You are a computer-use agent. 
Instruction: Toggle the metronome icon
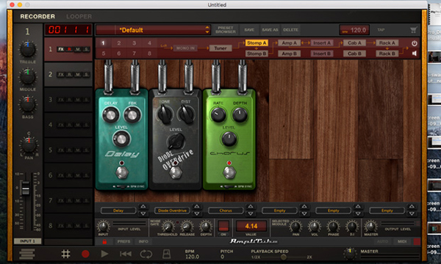coord(167,254)
